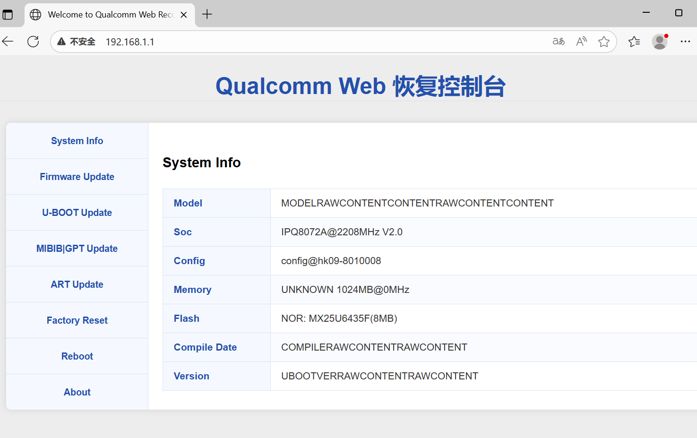Reload the page with refresh icon
The height and width of the screenshot is (438, 697).
pyautogui.click(x=33, y=42)
